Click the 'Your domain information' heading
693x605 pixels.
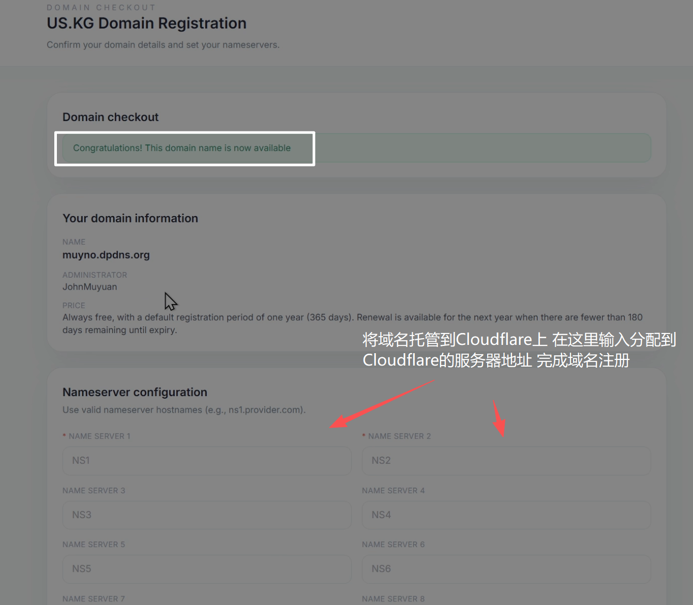(x=130, y=218)
